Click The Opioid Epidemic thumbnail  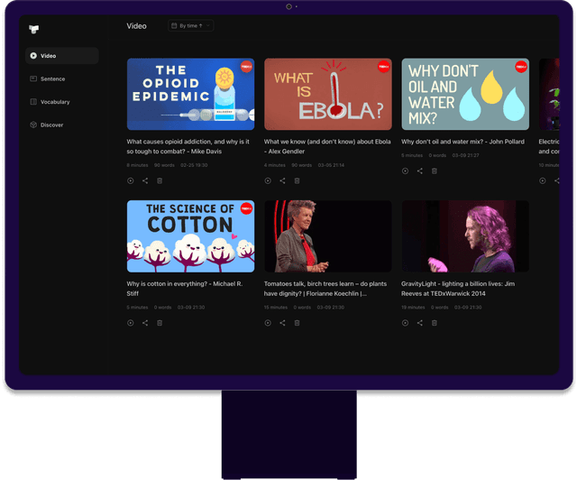190,95
